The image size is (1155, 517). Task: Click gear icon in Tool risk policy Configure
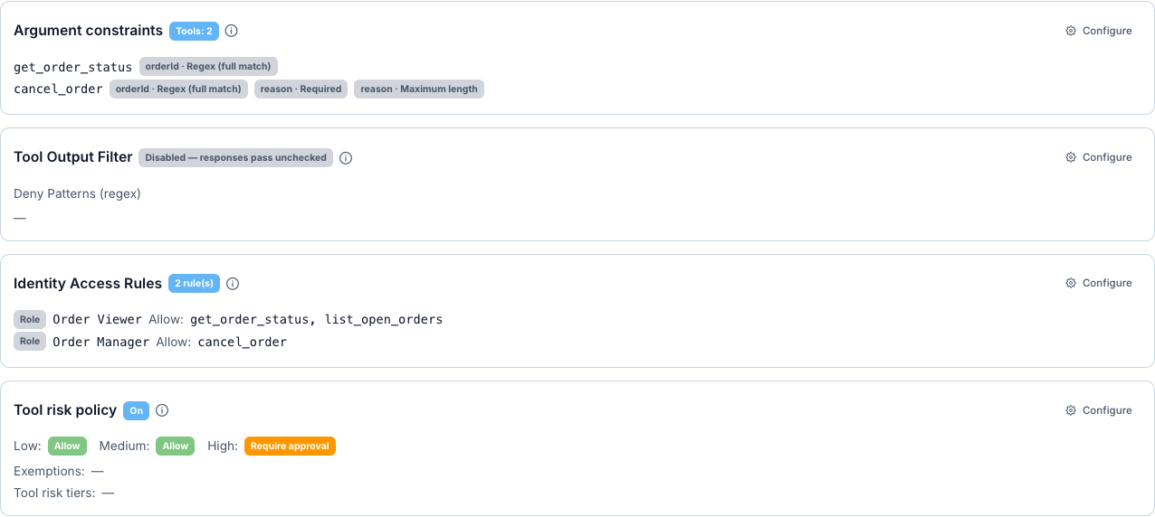(1071, 410)
